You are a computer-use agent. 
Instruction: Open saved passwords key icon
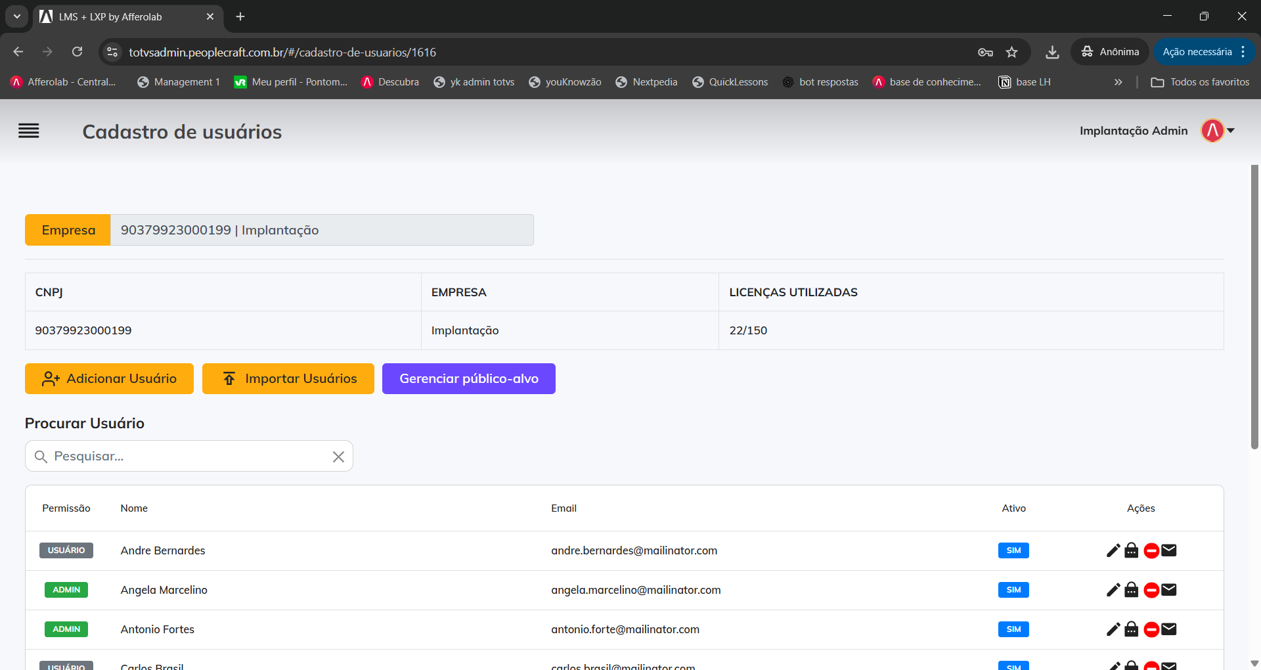[x=985, y=52]
